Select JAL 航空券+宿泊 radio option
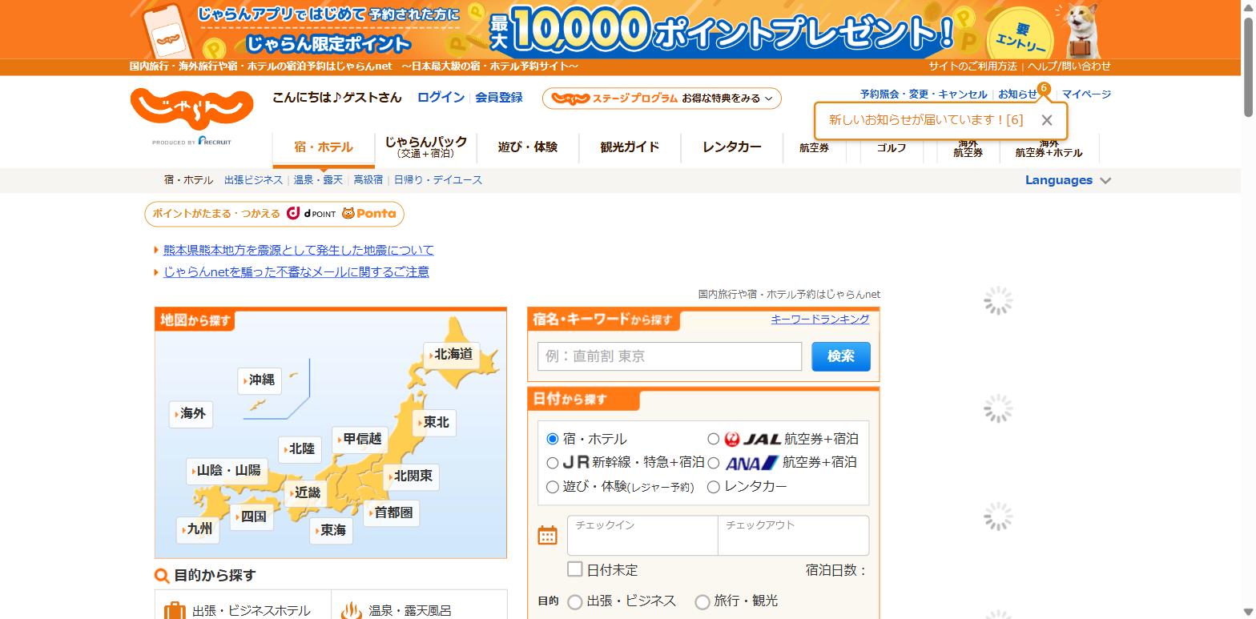Viewport: 1256px width, 619px height. [x=713, y=439]
